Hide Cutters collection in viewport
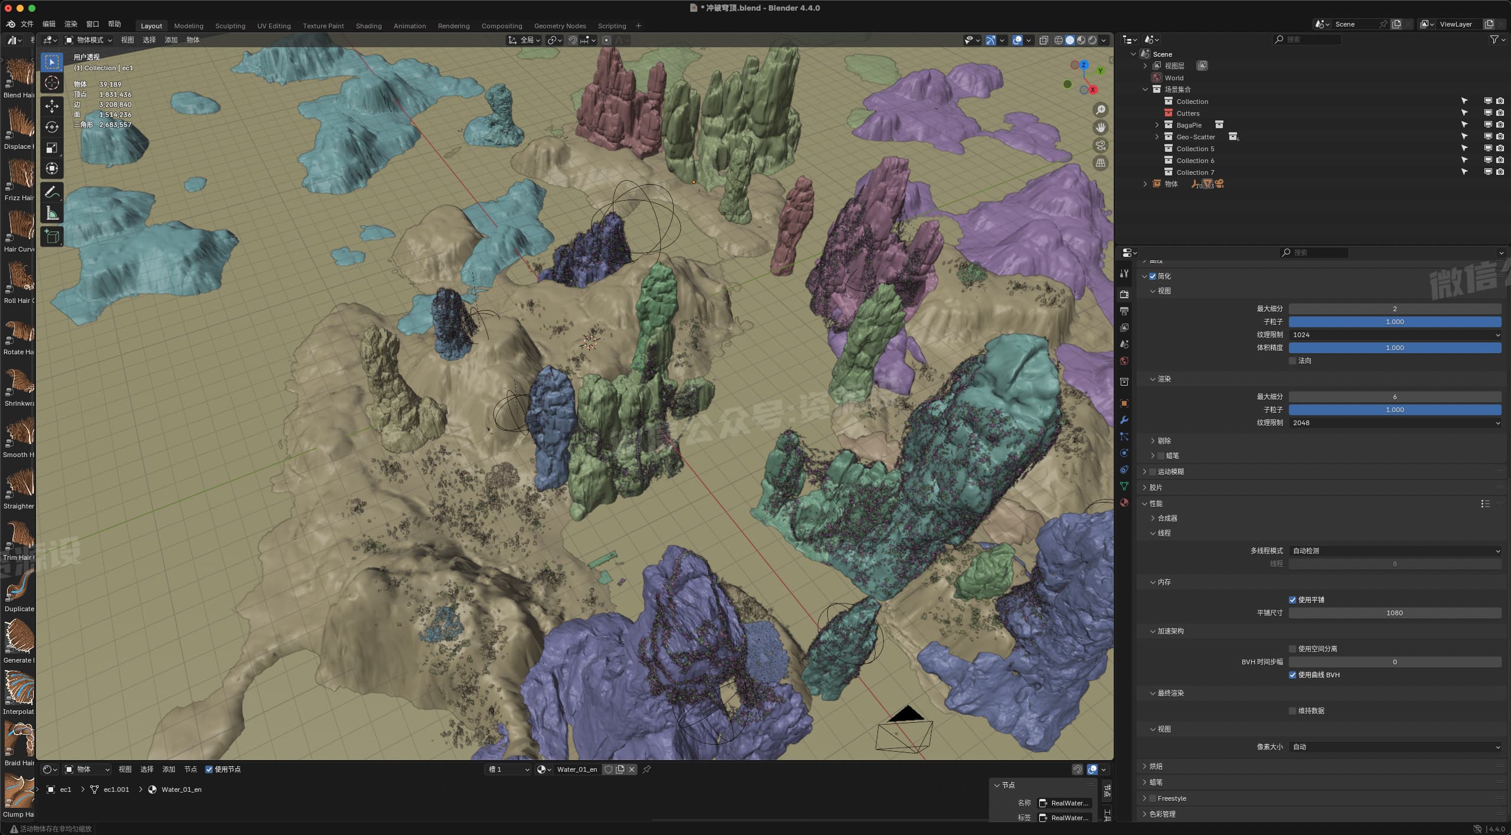1511x835 pixels. click(x=1488, y=113)
